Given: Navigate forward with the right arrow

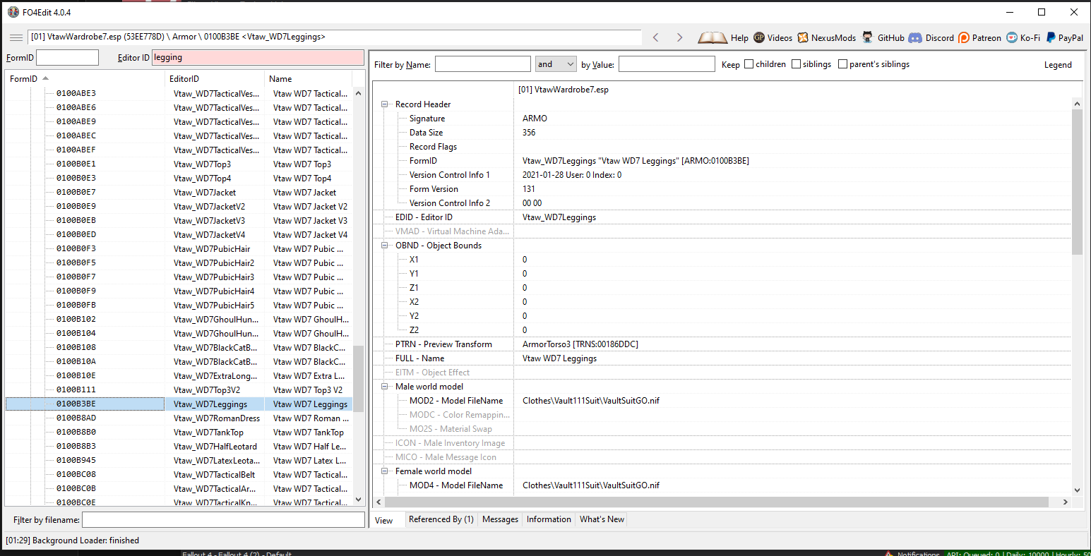Looking at the screenshot, I should click(x=679, y=37).
